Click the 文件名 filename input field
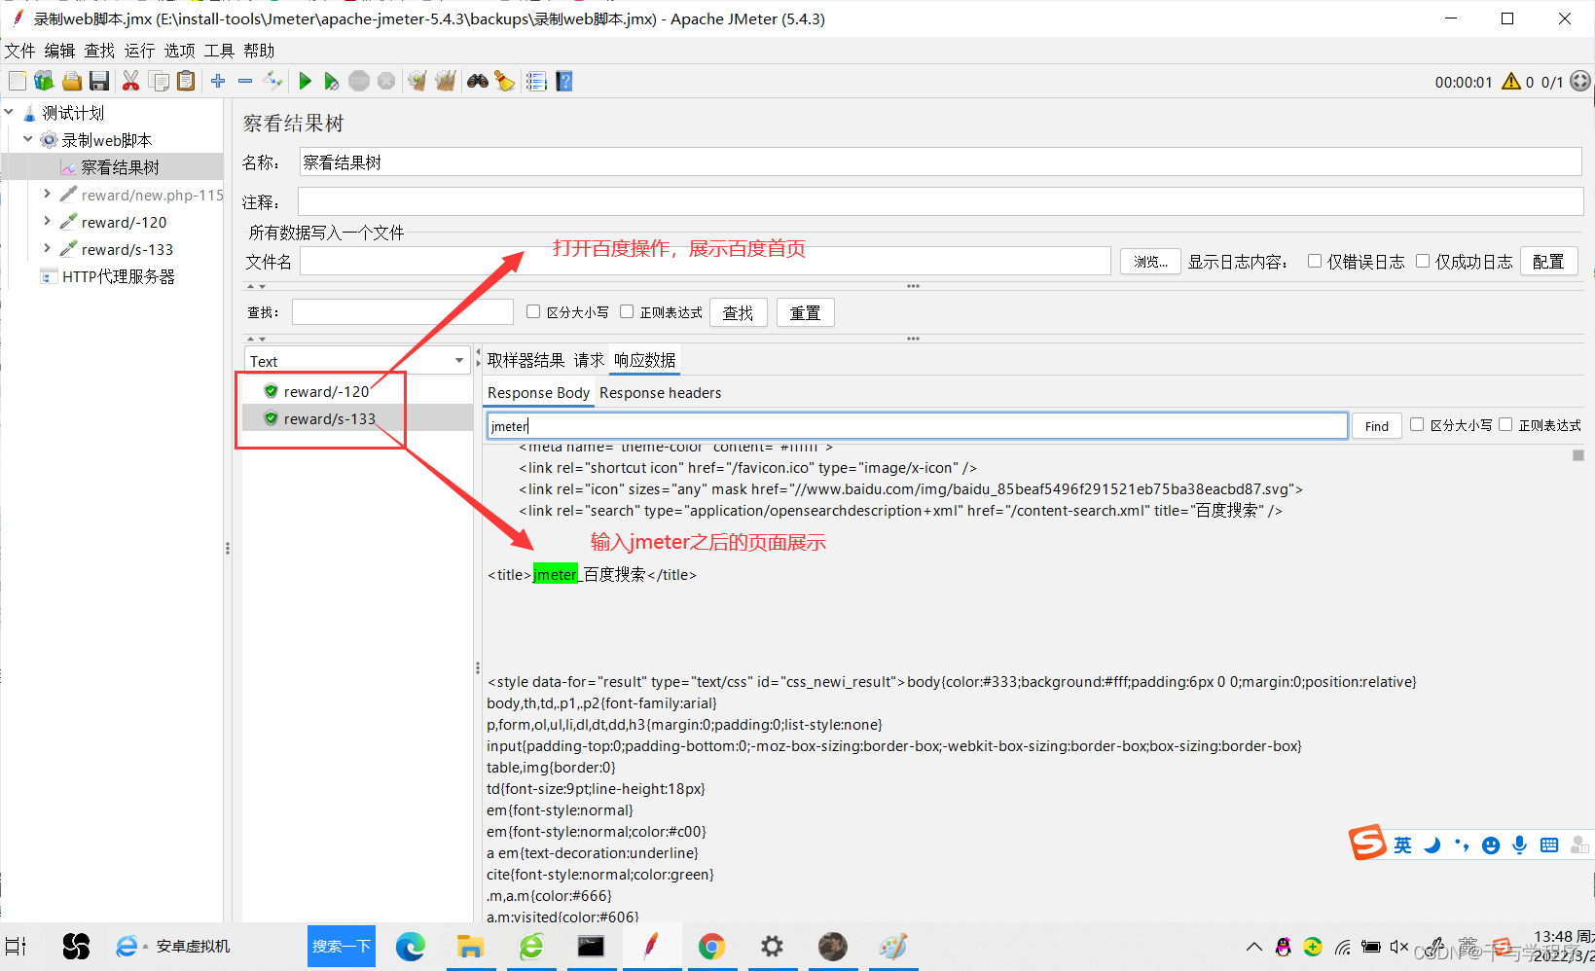This screenshot has width=1595, height=971. 705,261
